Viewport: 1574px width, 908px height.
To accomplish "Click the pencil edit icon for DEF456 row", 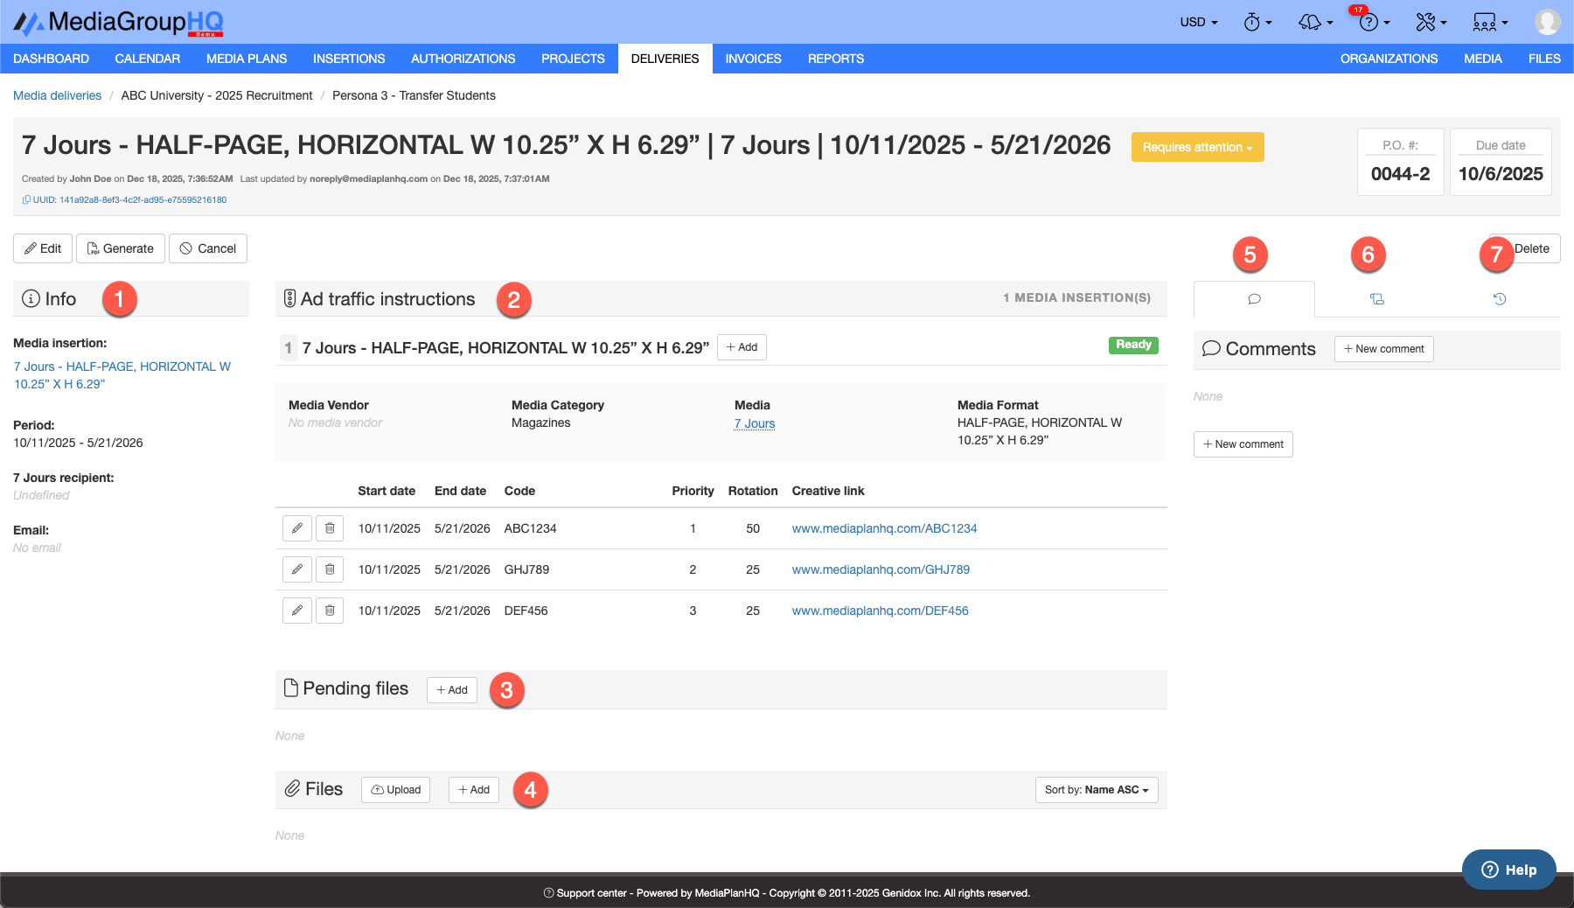I will 297,611.
